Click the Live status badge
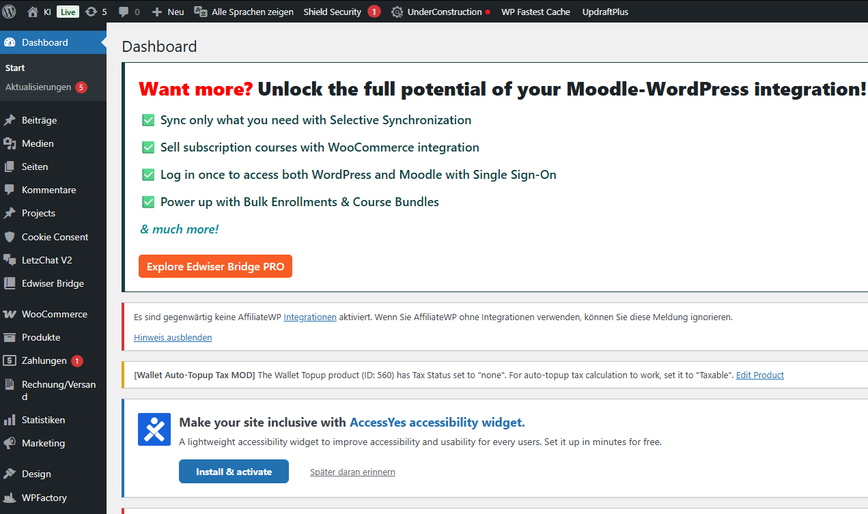This screenshot has width=868, height=514. pyautogui.click(x=68, y=12)
